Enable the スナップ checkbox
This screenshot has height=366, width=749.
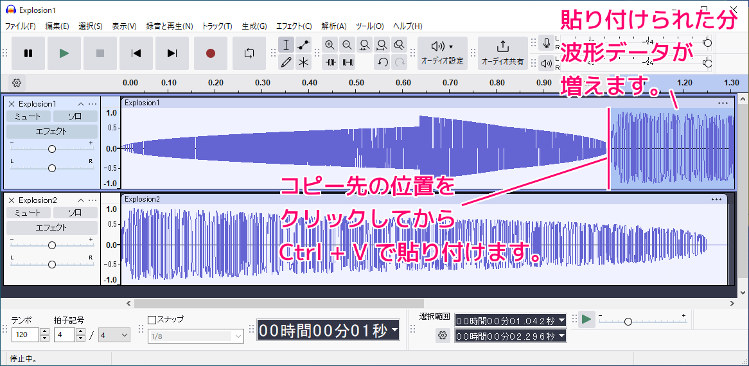[x=152, y=320]
